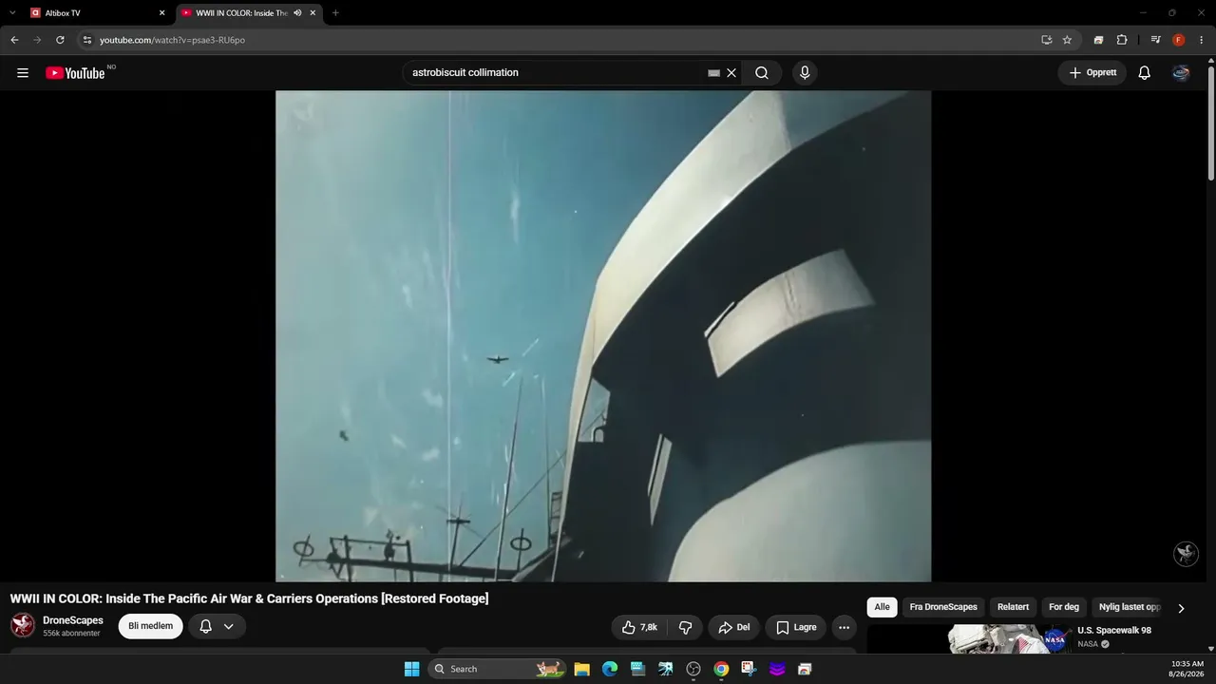Viewport: 1216px width, 684px height.
Task: Go back in browser history
Action: click(x=14, y=40)
